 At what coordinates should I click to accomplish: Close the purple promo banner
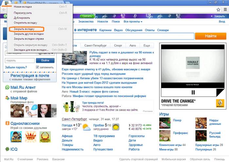point(218,16)
